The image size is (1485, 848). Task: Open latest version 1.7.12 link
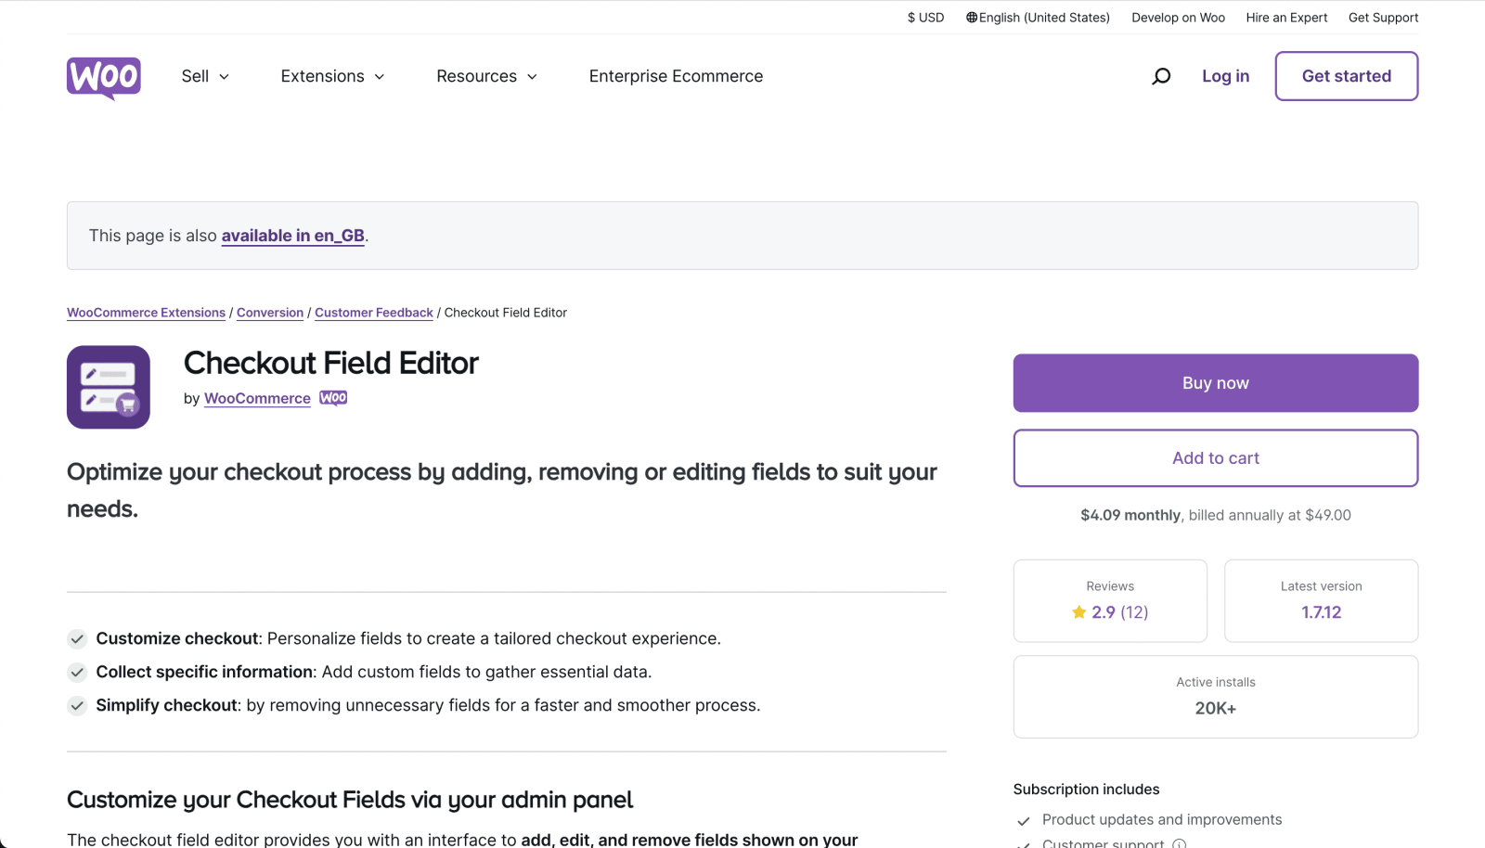pyautogui.click(x=1321, y=612)
